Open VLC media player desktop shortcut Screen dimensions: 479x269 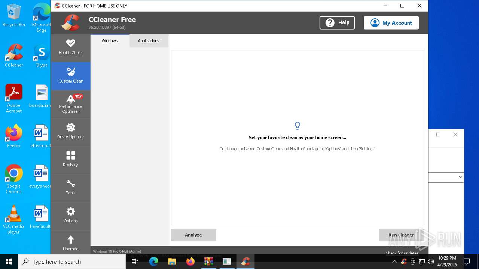14,220
